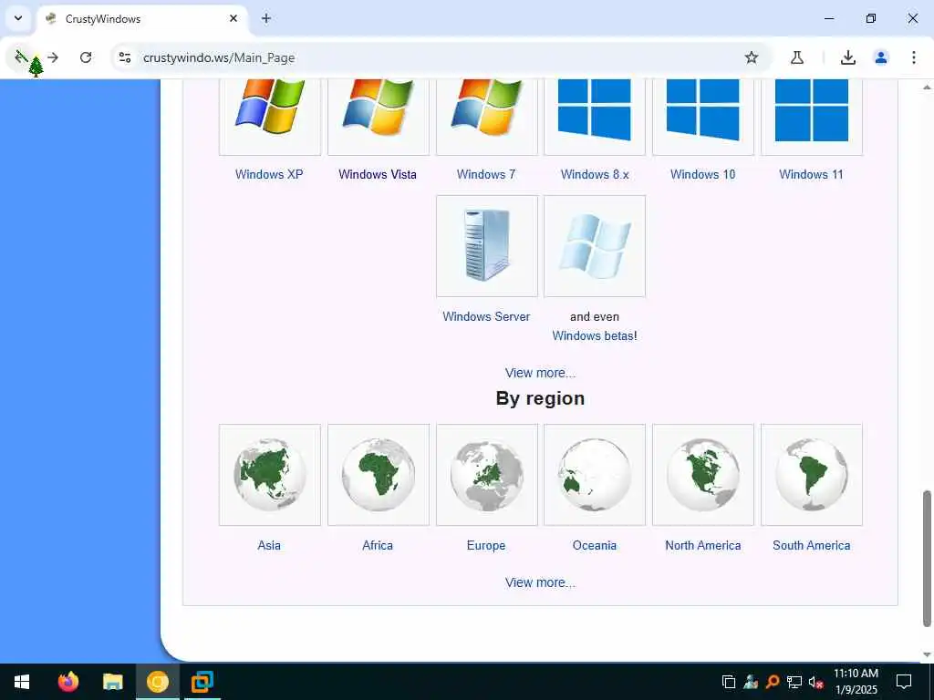The height and width of the screenshot is (700, 934).
Task: Follow the Windows betas! link
Action: 595,335
